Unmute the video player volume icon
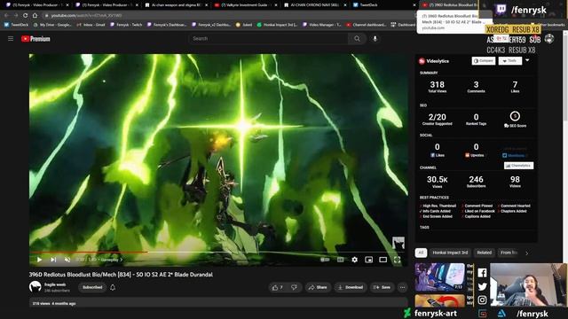 [x=67, y=260]
